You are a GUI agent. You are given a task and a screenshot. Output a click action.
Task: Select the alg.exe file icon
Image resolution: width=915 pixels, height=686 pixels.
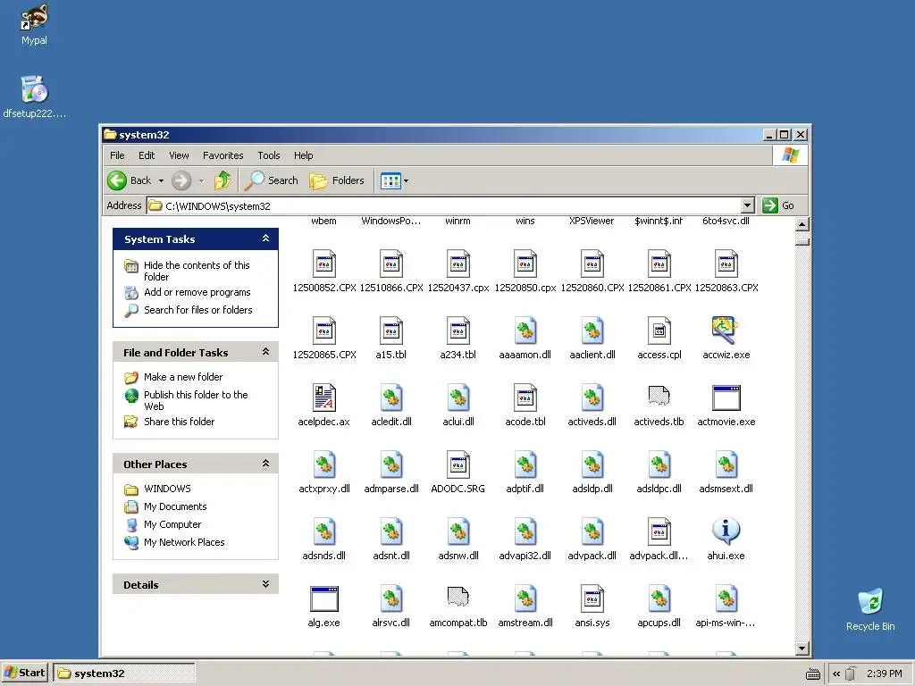pyautogui.click(x=323, y=598)
